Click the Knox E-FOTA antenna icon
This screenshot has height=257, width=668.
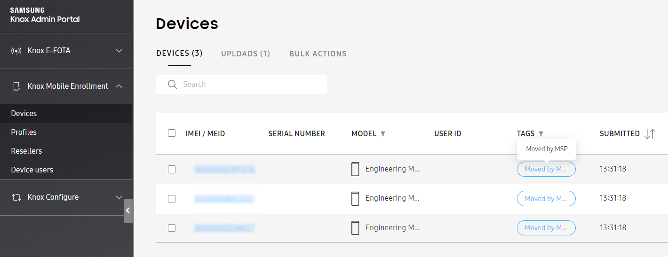[16, 51]
